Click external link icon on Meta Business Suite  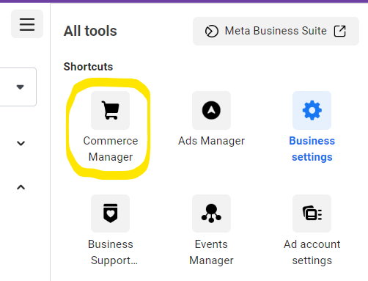click(339, 31)
